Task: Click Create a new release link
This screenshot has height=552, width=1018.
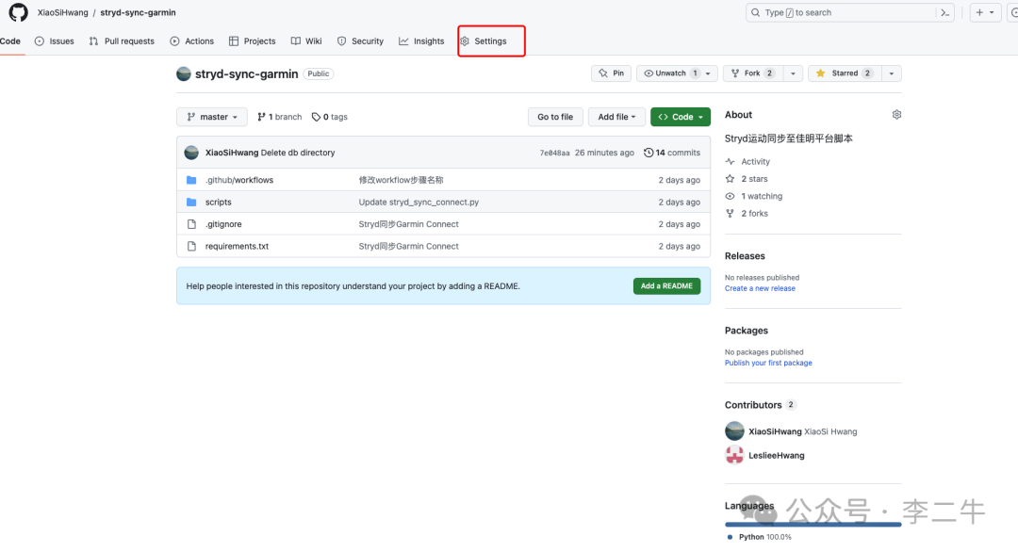Action: point(760,288)
